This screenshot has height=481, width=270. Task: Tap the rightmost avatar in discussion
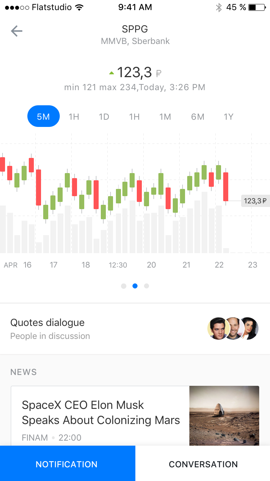(249, 328)
